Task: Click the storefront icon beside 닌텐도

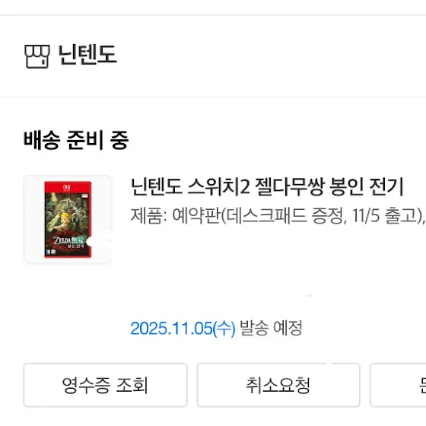Action: (x=37, y=56)
